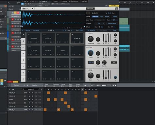
Task: Enable Follow Tempo option
Action: tap(112, 24)
